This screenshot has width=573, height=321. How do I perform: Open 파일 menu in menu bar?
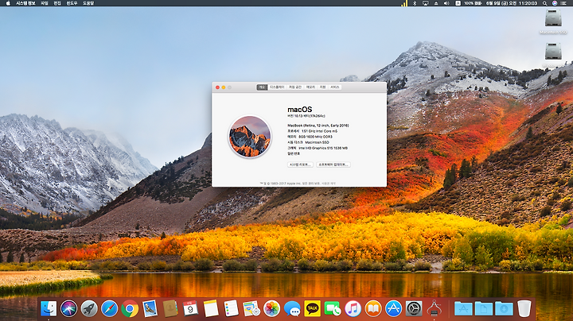[x=45, y=3]
